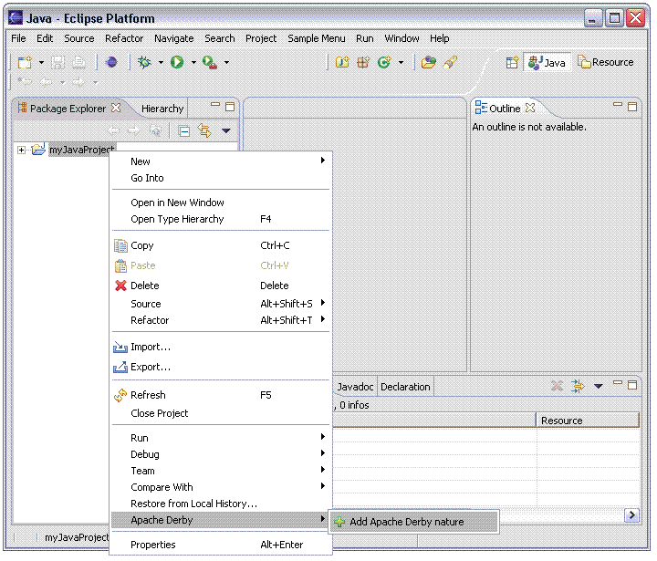
Task: Open Package Explorer view menu arrow
Action: point(226,131)
